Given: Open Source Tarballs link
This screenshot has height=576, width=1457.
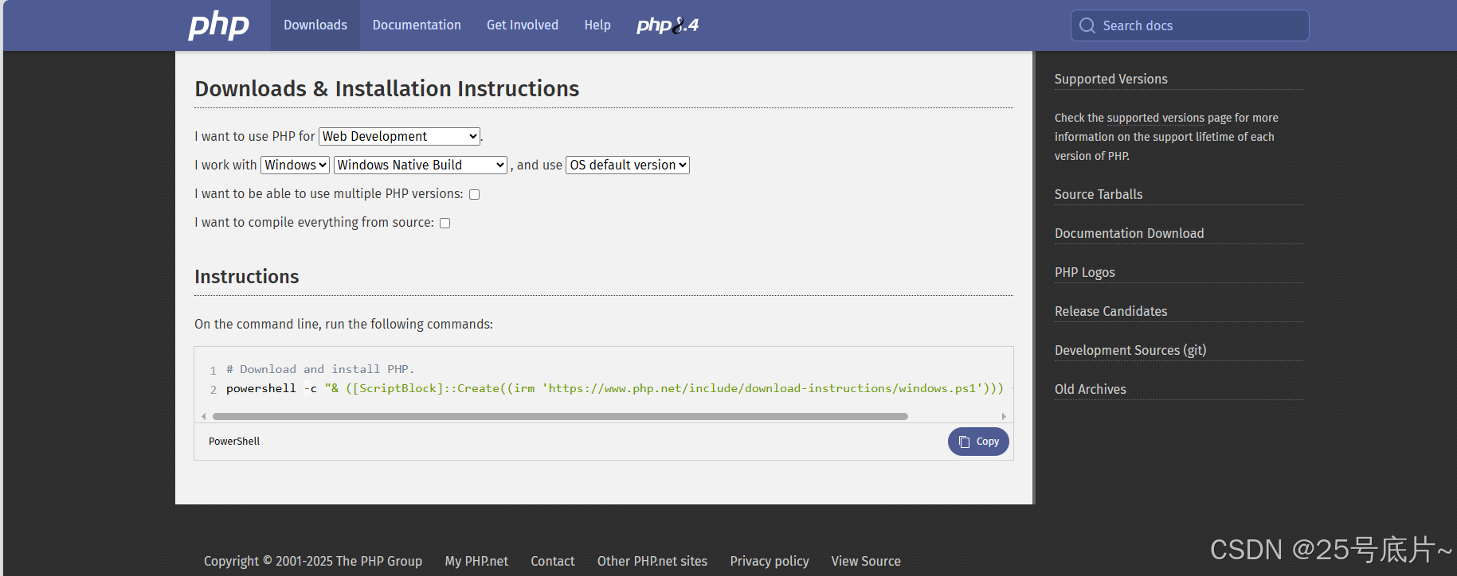Looking at the screenshot, I should 1099,194.
